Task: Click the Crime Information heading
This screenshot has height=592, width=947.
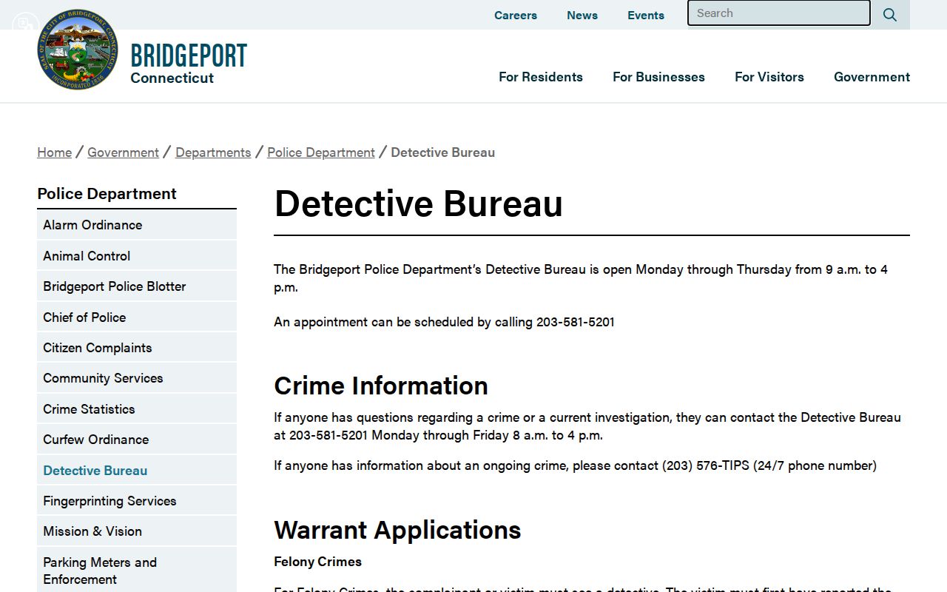Action: (381, 386)
